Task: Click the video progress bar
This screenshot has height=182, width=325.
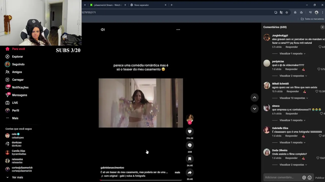Action: [141, 180]
